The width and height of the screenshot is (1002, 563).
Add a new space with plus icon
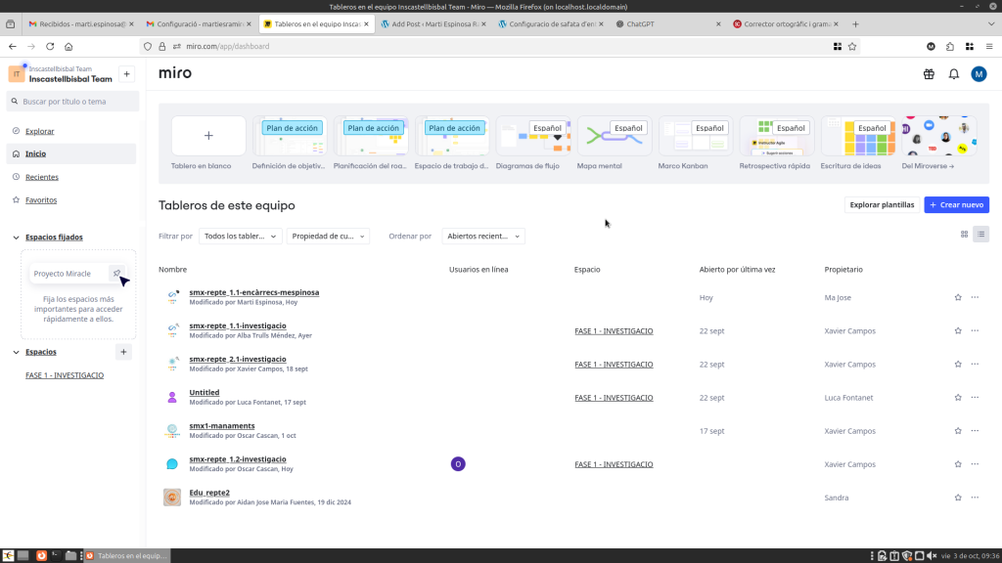click(x=123, y=352)
